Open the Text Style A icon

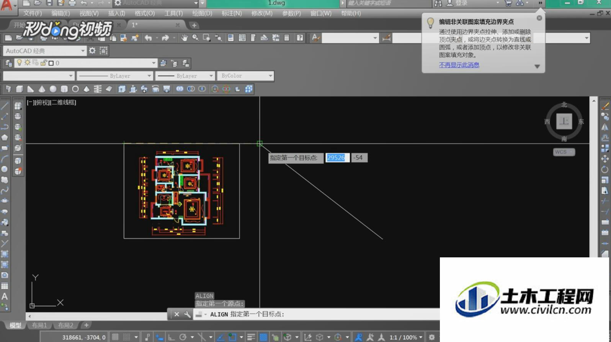click(x=315, y=38)
